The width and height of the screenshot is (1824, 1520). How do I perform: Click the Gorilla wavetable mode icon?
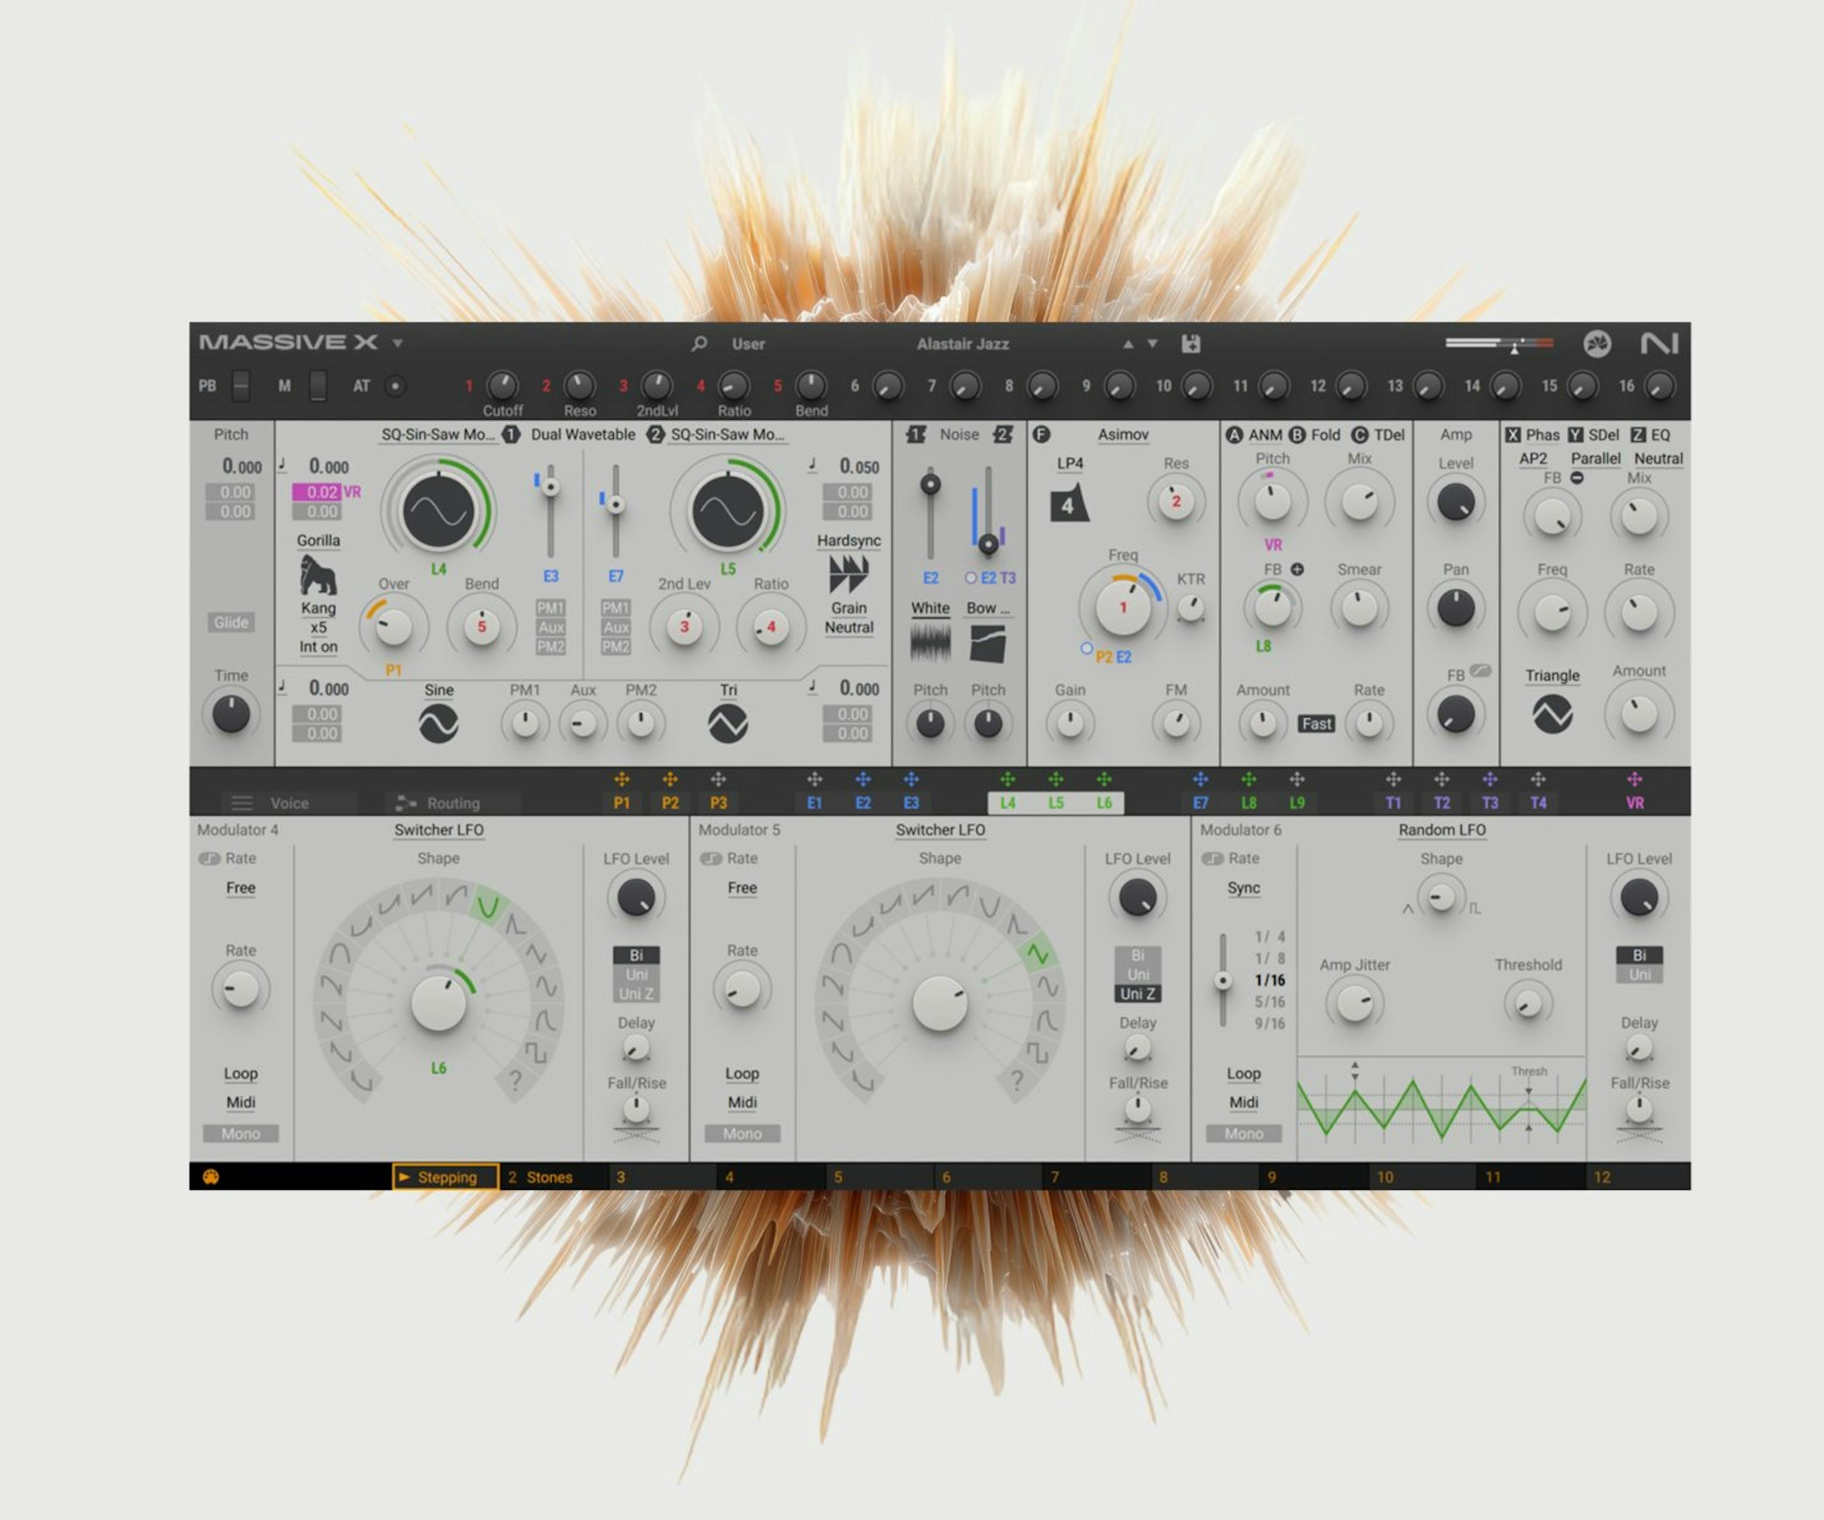tap(318, 575)
